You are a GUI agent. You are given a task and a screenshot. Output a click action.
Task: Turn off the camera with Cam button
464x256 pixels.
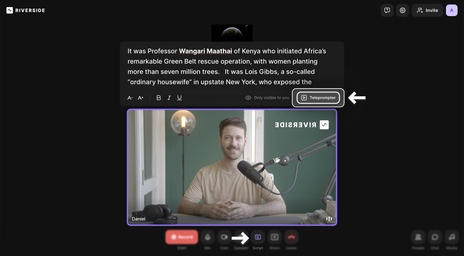[224, 237]
